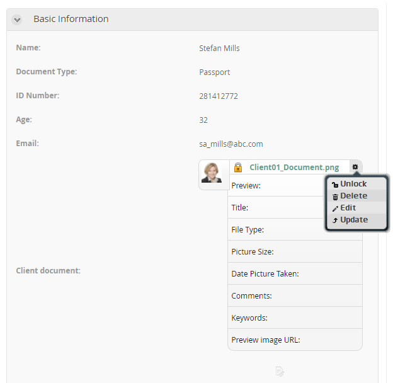
Task: Click the Comments: row
Action: tap(295, 296)
